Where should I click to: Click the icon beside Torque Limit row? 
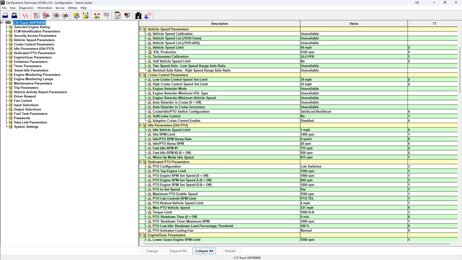pos(149,212)
